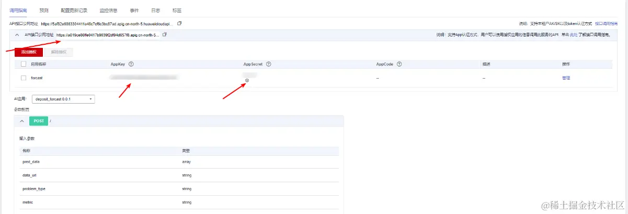Collapse the POST parameter section
This screenshot has width=628, height=214.
click(x=21, y=121)
